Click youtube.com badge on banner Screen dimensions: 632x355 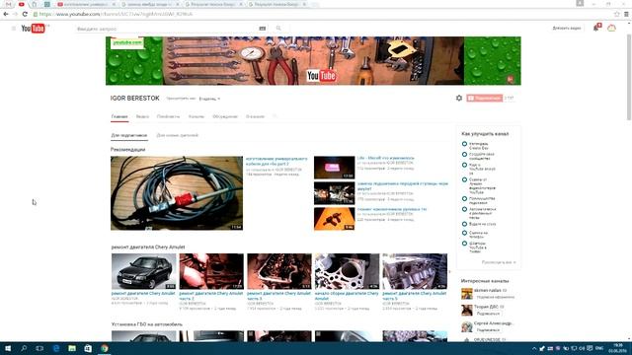pos(127,42)
